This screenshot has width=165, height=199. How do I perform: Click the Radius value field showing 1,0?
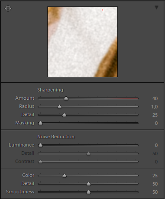155,107
